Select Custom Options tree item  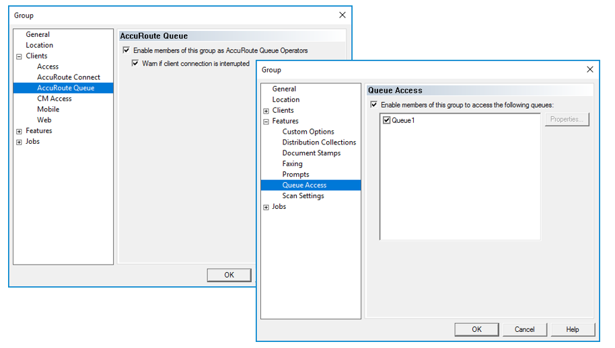(308, 132)
